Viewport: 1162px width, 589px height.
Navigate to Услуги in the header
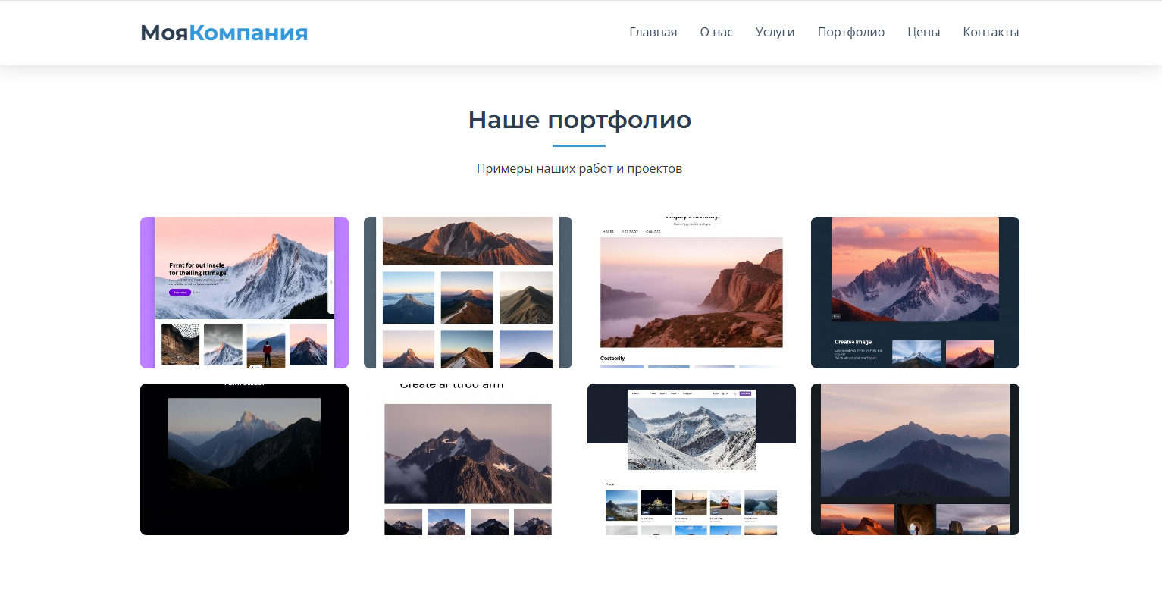pyautogui.click(x=775, y=32)
